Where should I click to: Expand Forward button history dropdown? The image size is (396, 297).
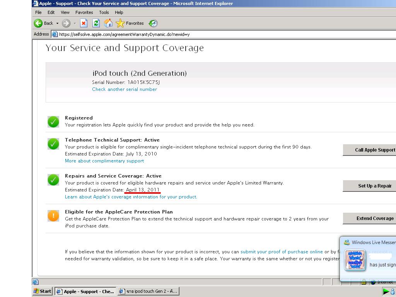pyautogui.click(x=75, y=23)
